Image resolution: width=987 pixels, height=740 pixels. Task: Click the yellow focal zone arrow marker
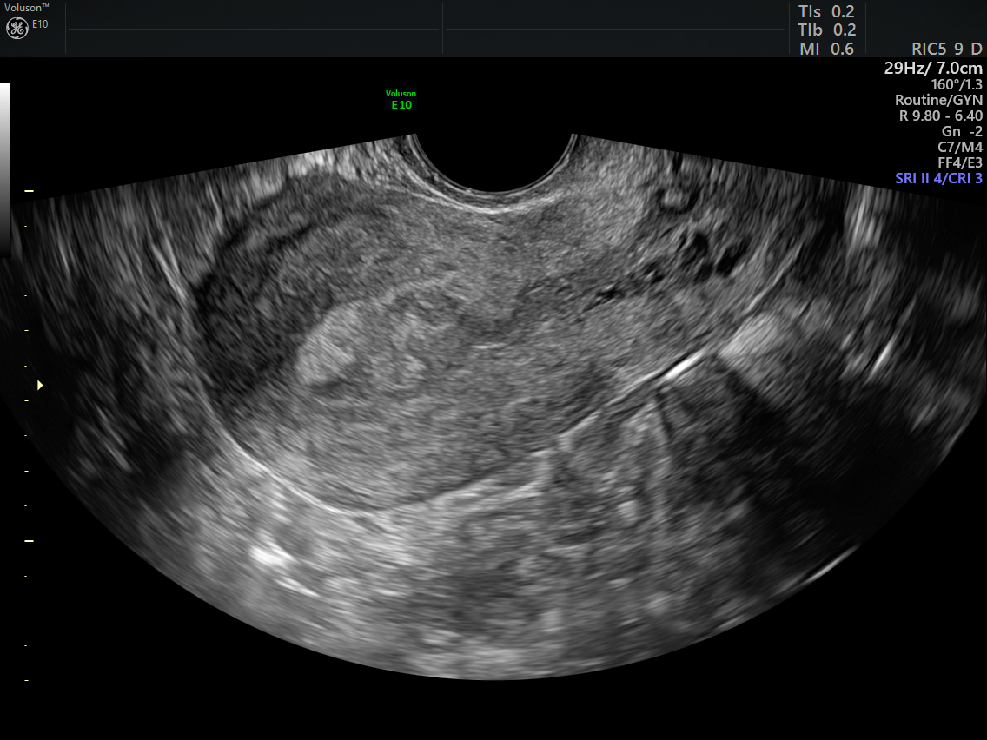coord(39,384)
